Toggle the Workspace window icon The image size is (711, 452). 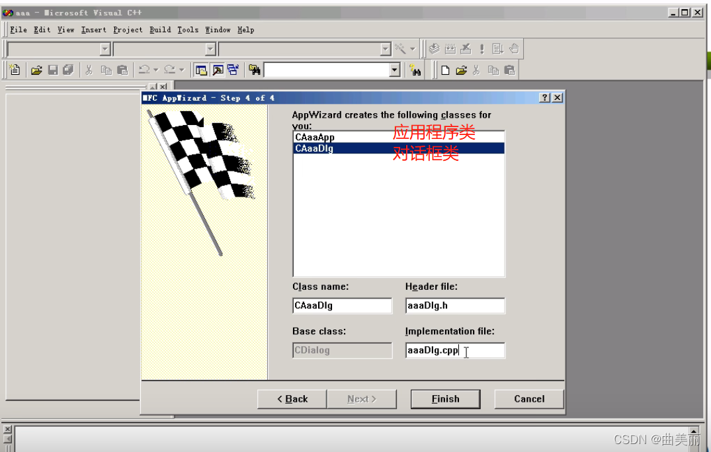click(201, 70)
